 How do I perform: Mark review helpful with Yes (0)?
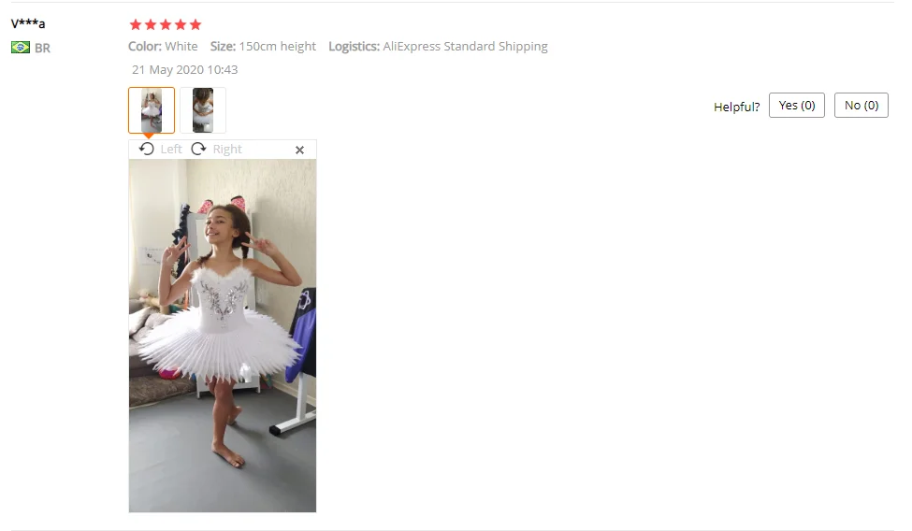tap(797, 106)
